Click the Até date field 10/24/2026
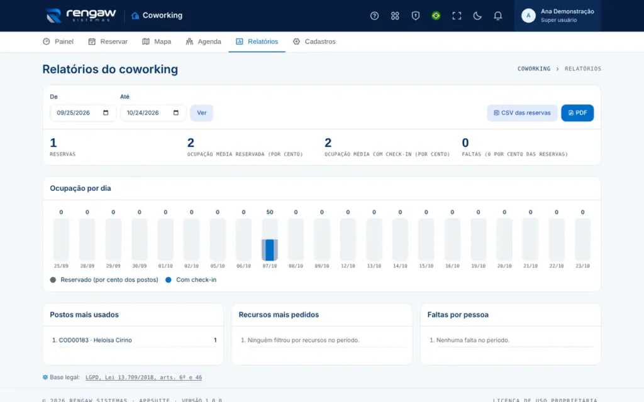 (x=153, y=113)
